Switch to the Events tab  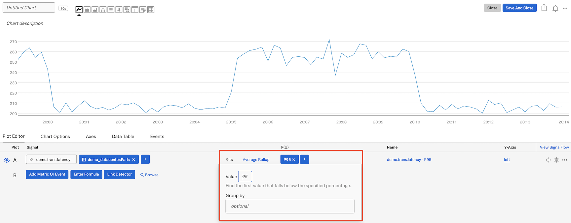click(x=157, y=137)
